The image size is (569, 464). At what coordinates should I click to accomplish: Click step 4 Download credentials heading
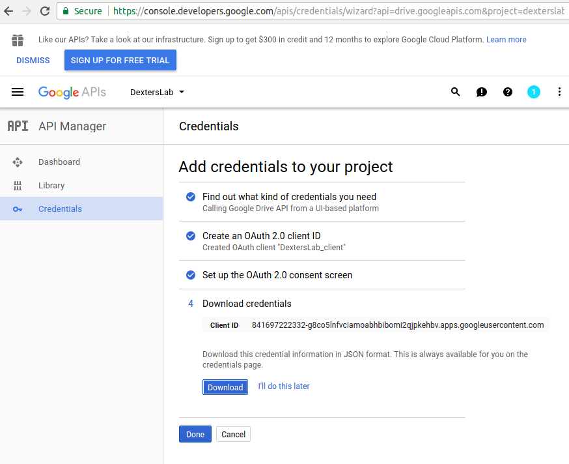pyautogui.click(x=247, y=304)
